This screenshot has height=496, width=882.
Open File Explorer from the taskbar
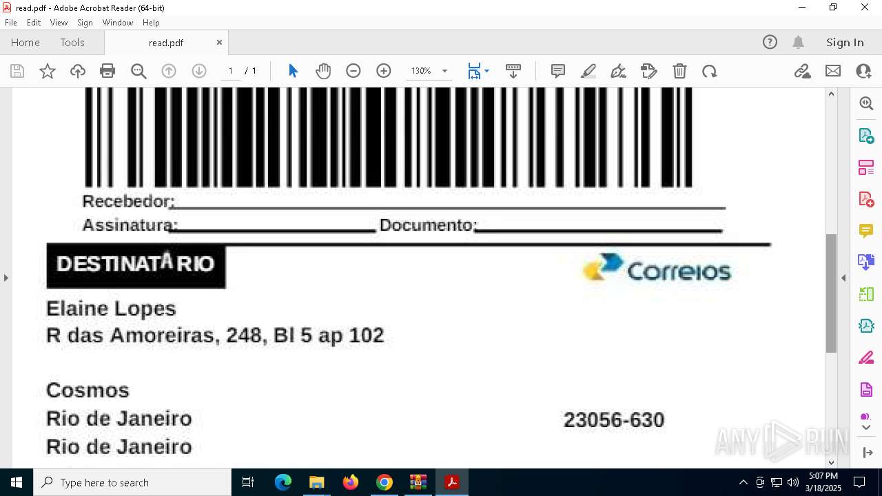[x=317, y=482]
